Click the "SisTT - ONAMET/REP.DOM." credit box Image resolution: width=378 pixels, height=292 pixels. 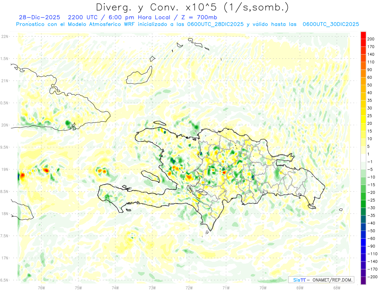[321, 280]
